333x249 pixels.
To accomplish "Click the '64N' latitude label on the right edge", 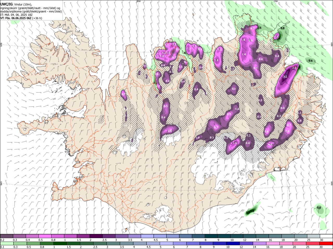I will click(332, 183).
